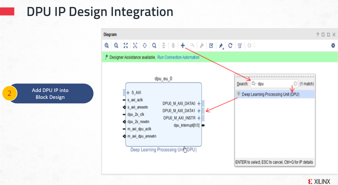The height and width of the screenshot is (185, 338).
Task: Click the IP search input field
Action: coord(275,84)
